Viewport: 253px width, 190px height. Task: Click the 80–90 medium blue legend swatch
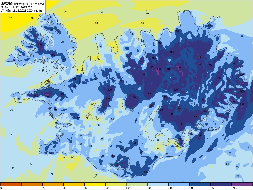tap(179, 184)
